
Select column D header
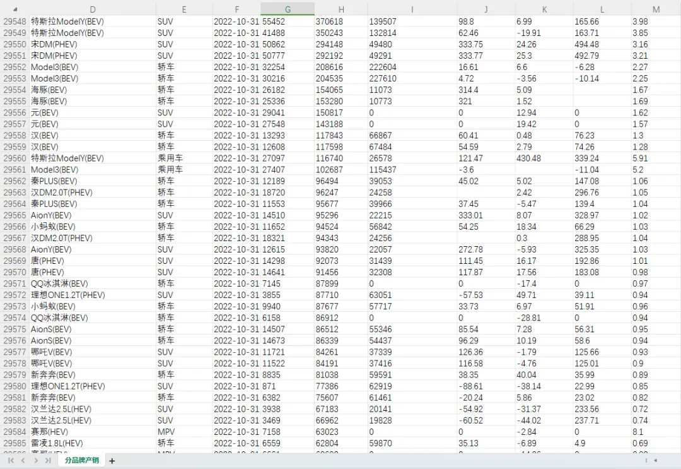(93, 9)
